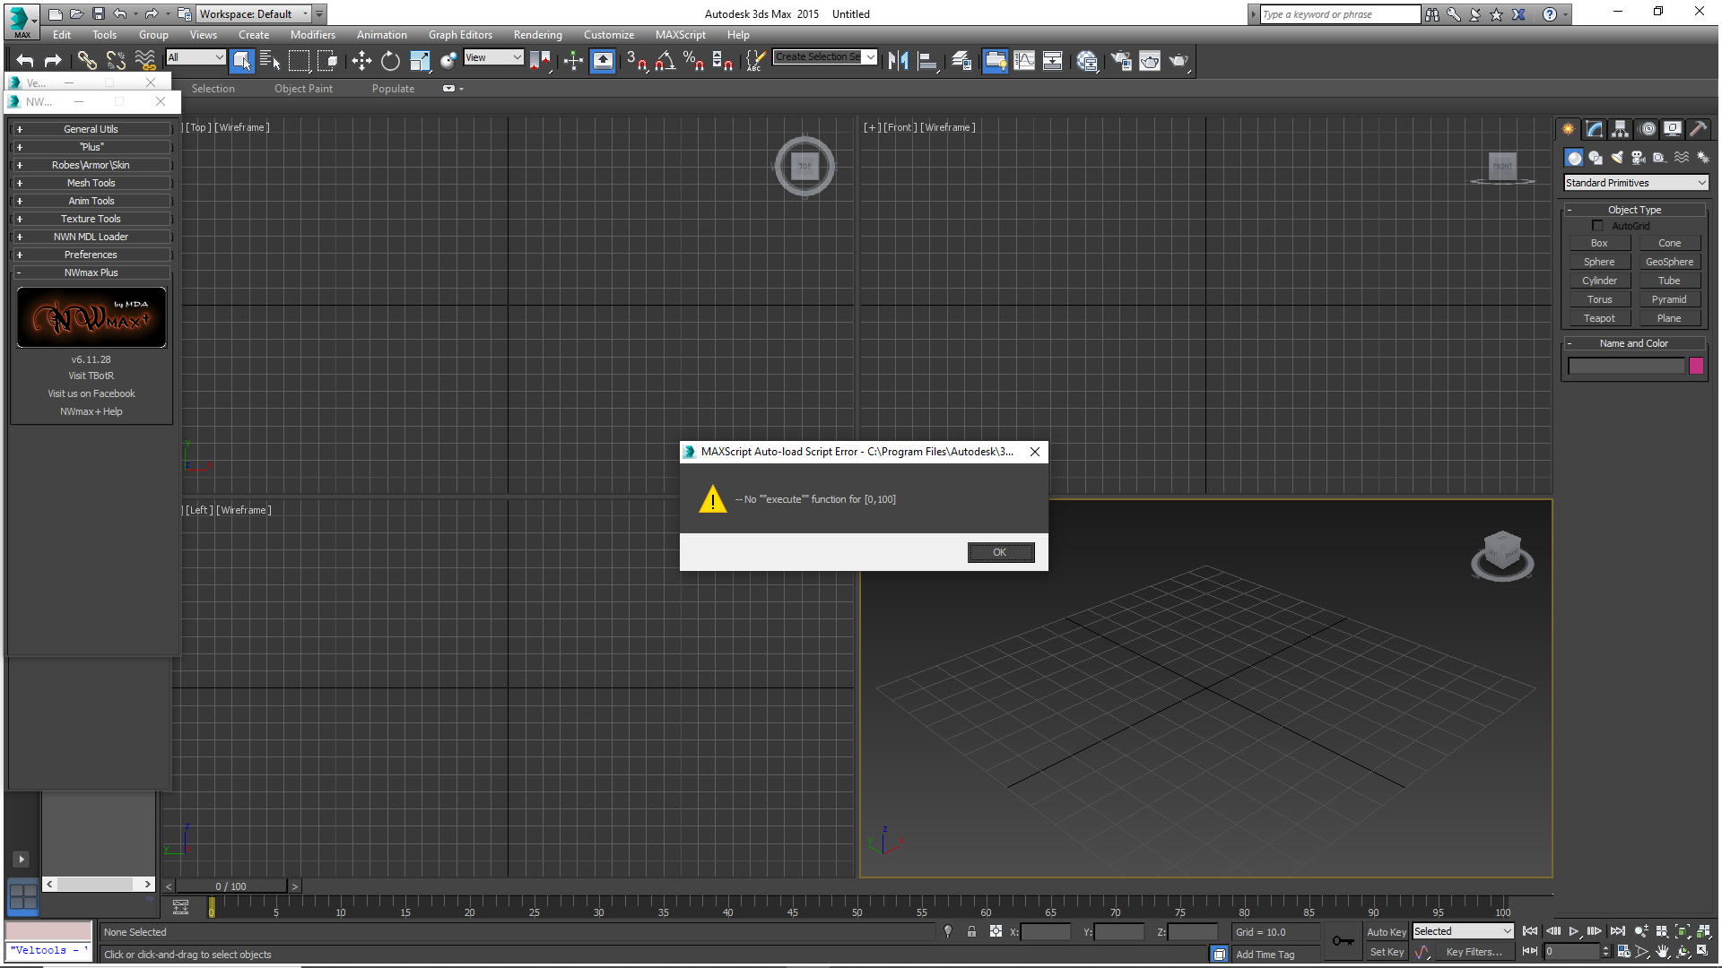Image resolution: width=1722 pixels, height=968 pixels.
Task: Toggle the 3D Snaps icon
Action: [637, 61]
